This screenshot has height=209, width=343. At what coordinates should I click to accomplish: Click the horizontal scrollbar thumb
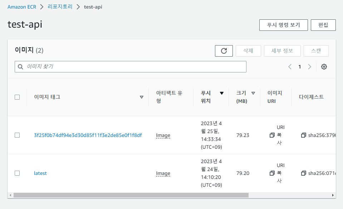(131, 195)
